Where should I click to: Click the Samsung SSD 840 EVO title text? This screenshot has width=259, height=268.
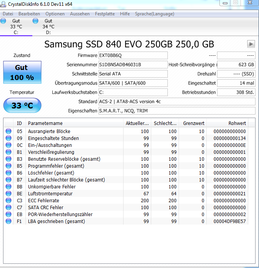(129, 44)
